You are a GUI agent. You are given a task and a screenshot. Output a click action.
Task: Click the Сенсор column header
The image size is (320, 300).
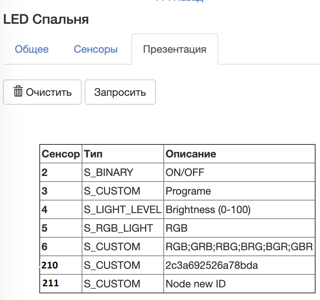pyautogui.click(x=61, y=154)
